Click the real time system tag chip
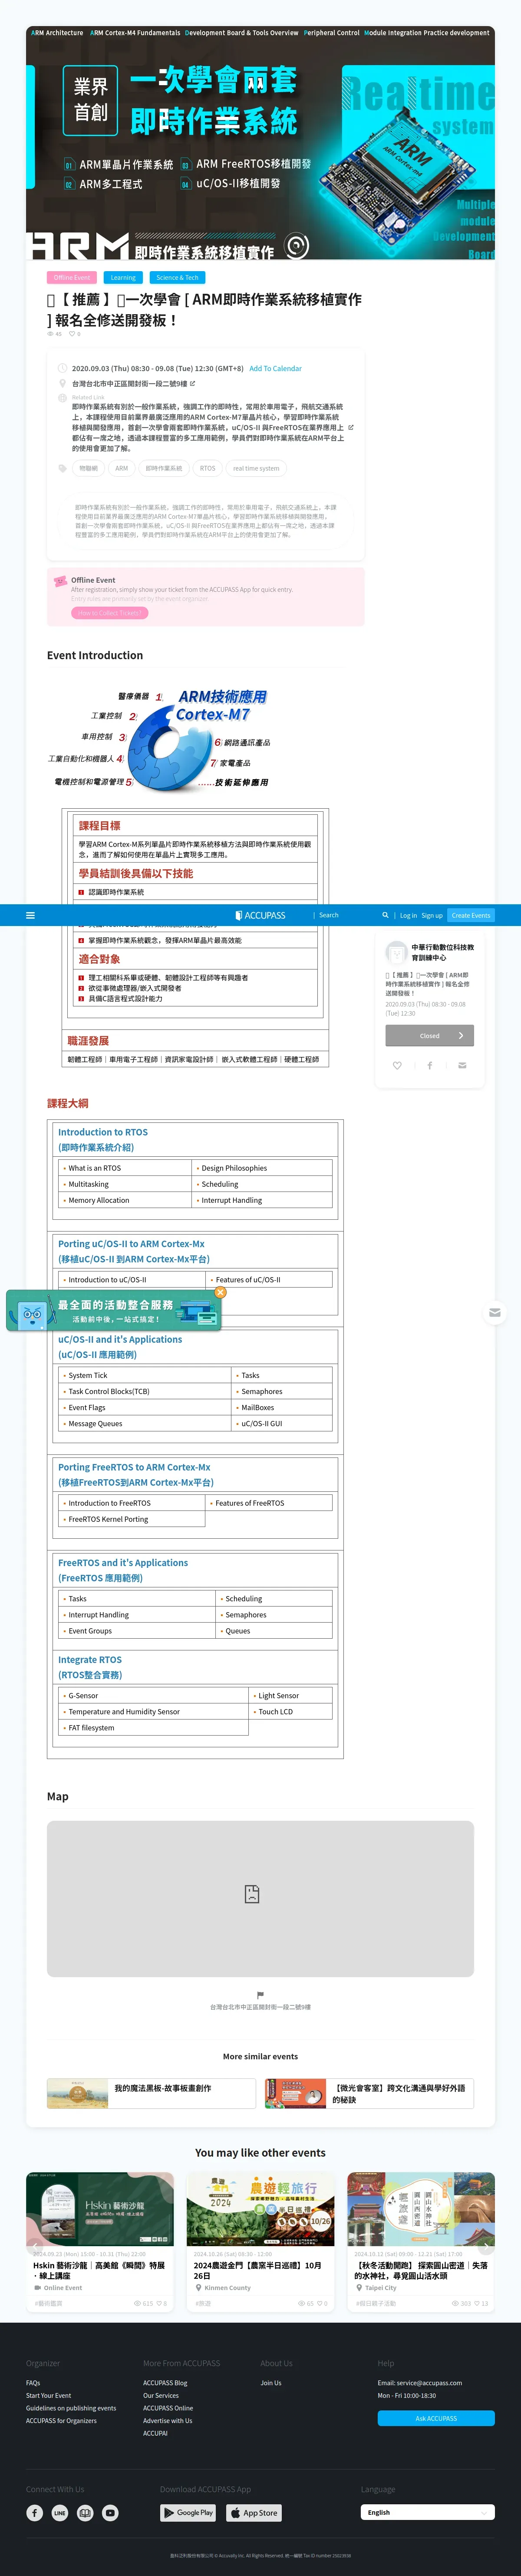The image size is (521, 2576). tap(256, 468)
